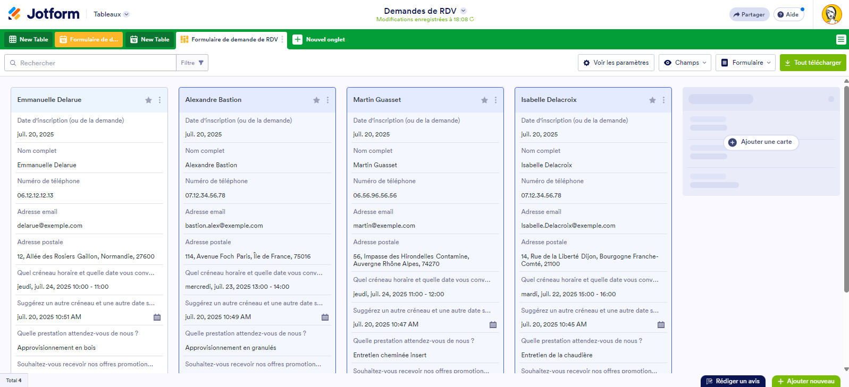Click Entretien de la chaudière value
This screenshot has height=387, width=849.
pos(557,355)
